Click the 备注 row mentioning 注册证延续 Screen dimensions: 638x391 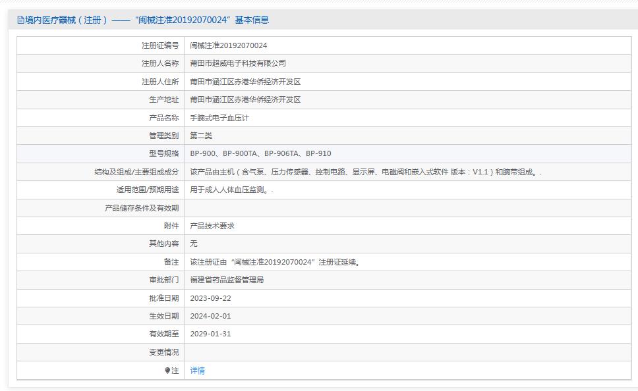(275, 262)
